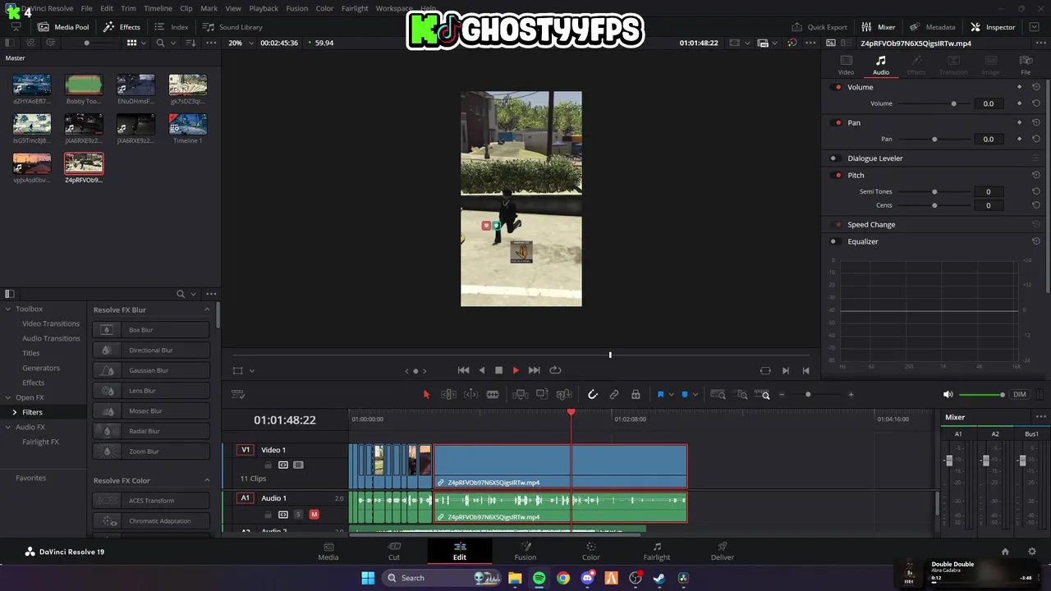Activate the Dynamic Trim Mode tool

(470, 395)
